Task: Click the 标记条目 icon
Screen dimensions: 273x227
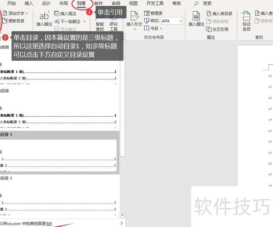Action: (246, 16)
